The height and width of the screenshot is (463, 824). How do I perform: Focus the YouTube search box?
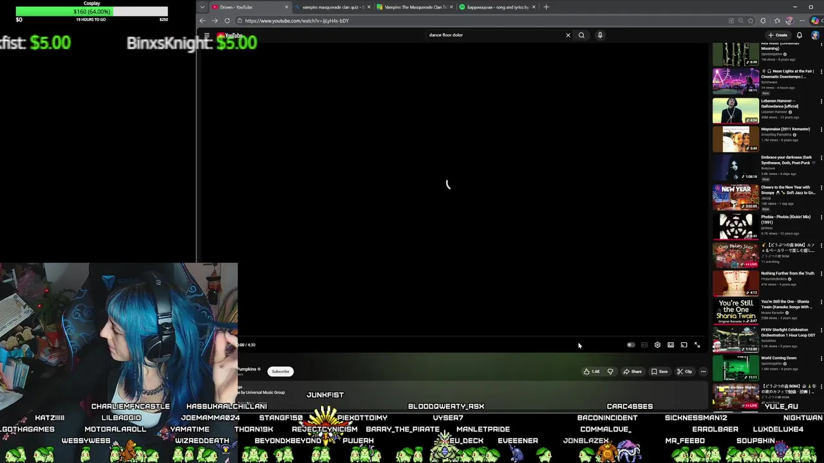click(496, 35)
